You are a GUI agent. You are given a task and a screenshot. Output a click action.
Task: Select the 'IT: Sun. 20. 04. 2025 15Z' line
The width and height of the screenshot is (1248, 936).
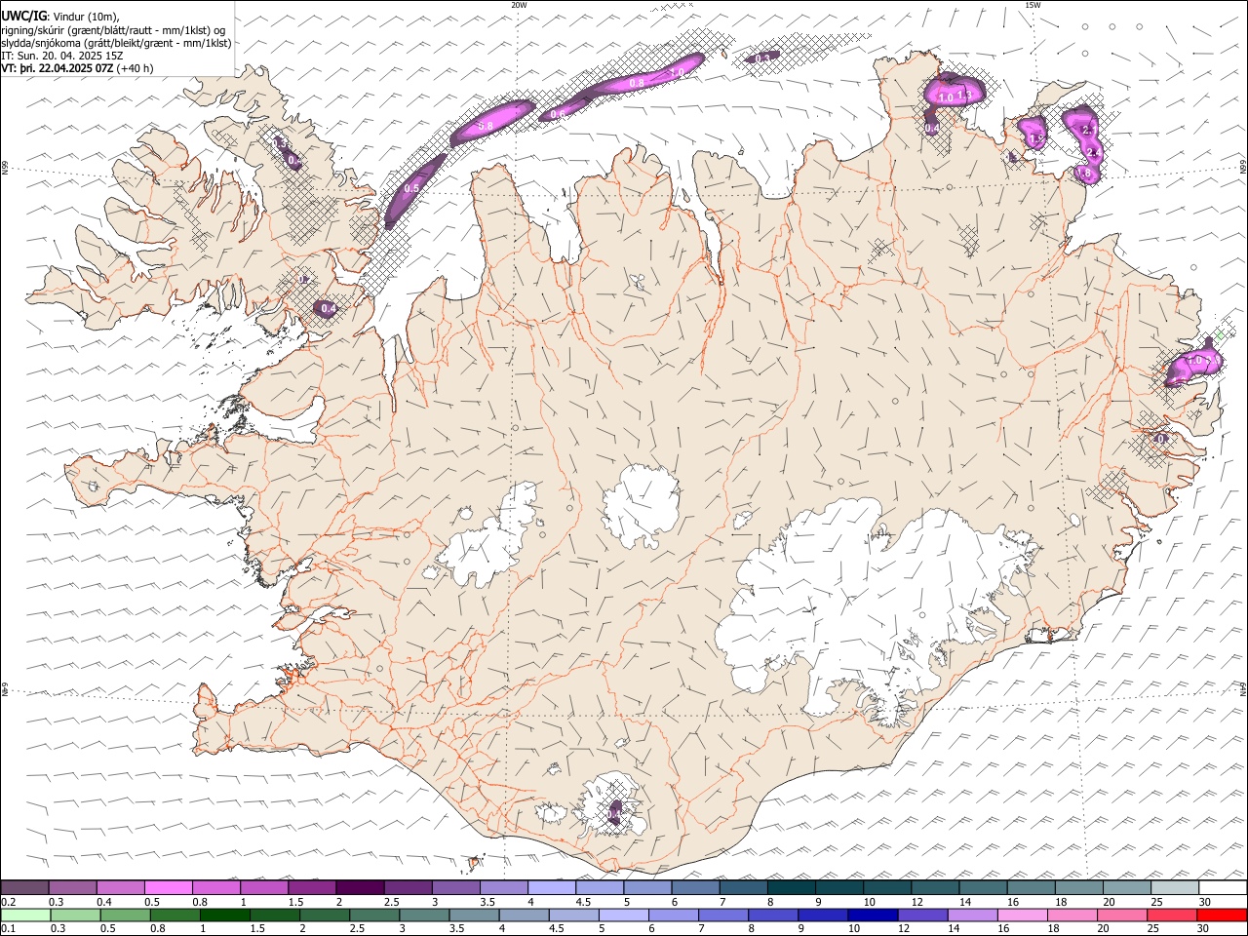(x=62, y=56)
